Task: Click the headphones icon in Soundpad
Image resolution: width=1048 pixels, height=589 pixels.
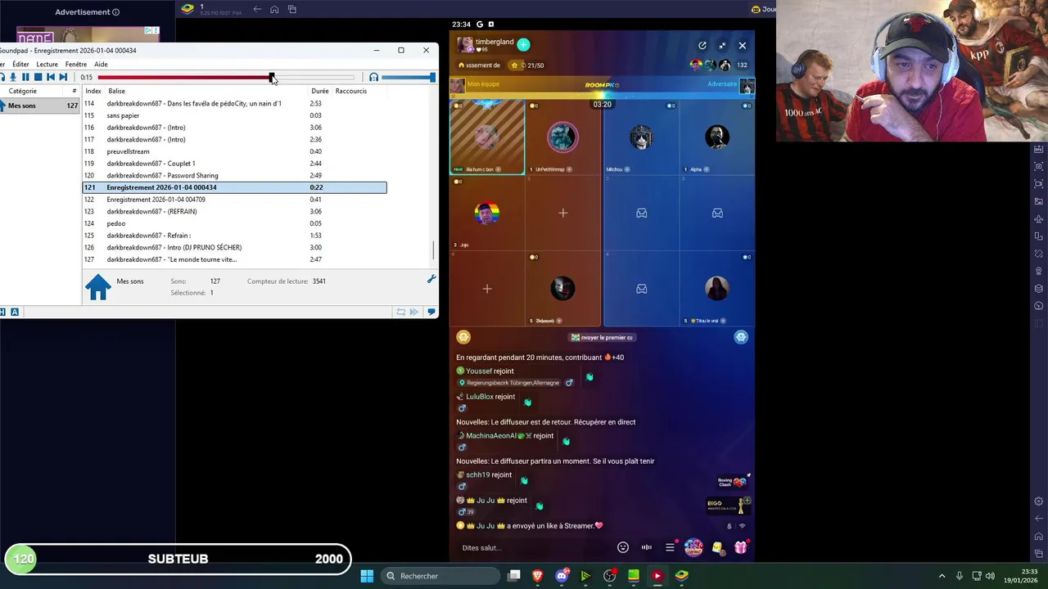Action: 373,78
